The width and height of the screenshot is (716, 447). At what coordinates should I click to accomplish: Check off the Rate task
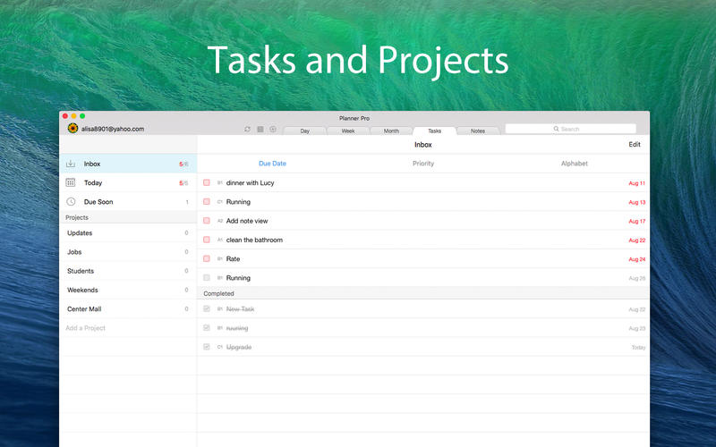(207, 258)
